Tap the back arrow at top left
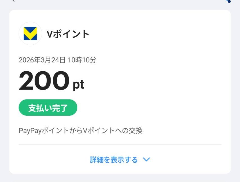 pyautogui.click(x=12, y=1)
